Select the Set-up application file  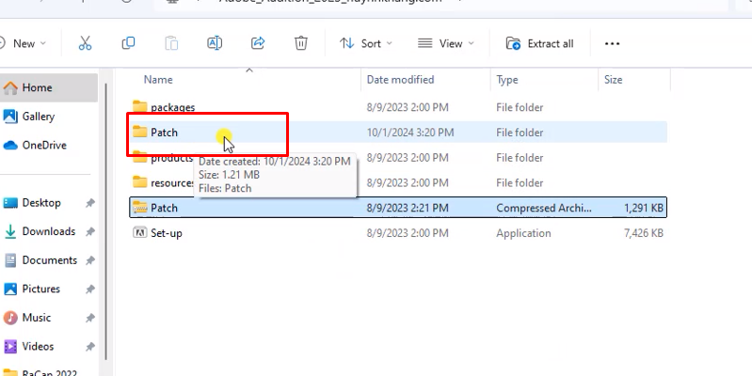[x=166, y=233]
